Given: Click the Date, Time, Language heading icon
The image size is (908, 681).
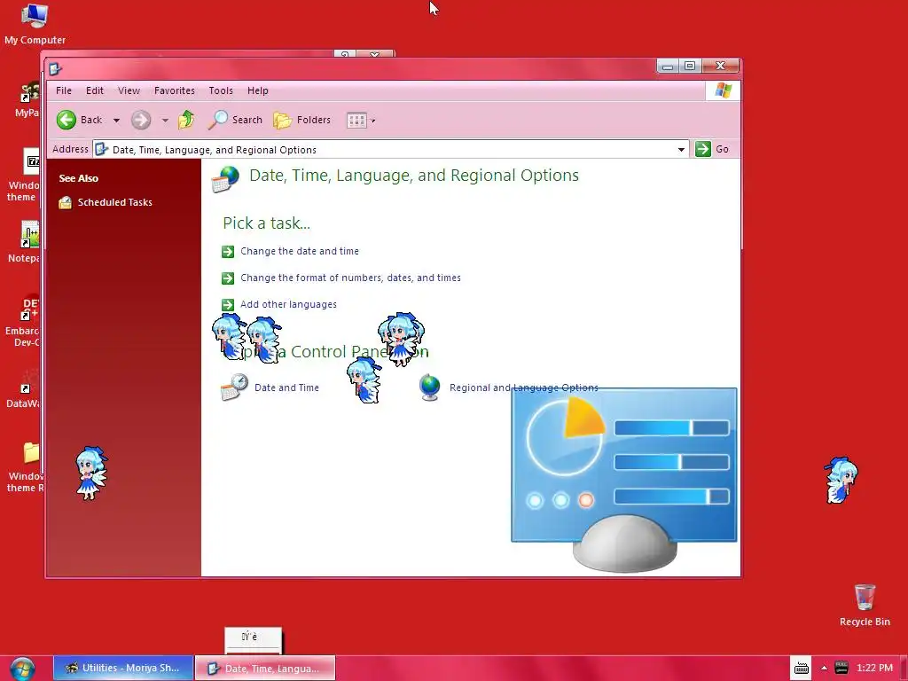Looking at the screenshot, I should pos(225,179).
